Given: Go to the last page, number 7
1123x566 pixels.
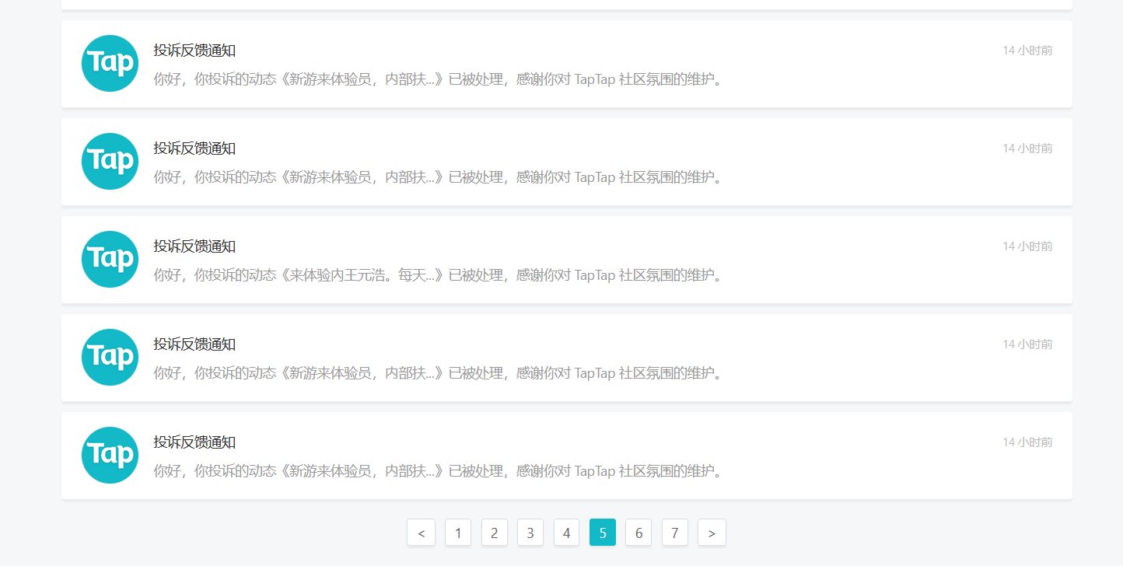Looking at the screenshot, I should tap(675, 533).
